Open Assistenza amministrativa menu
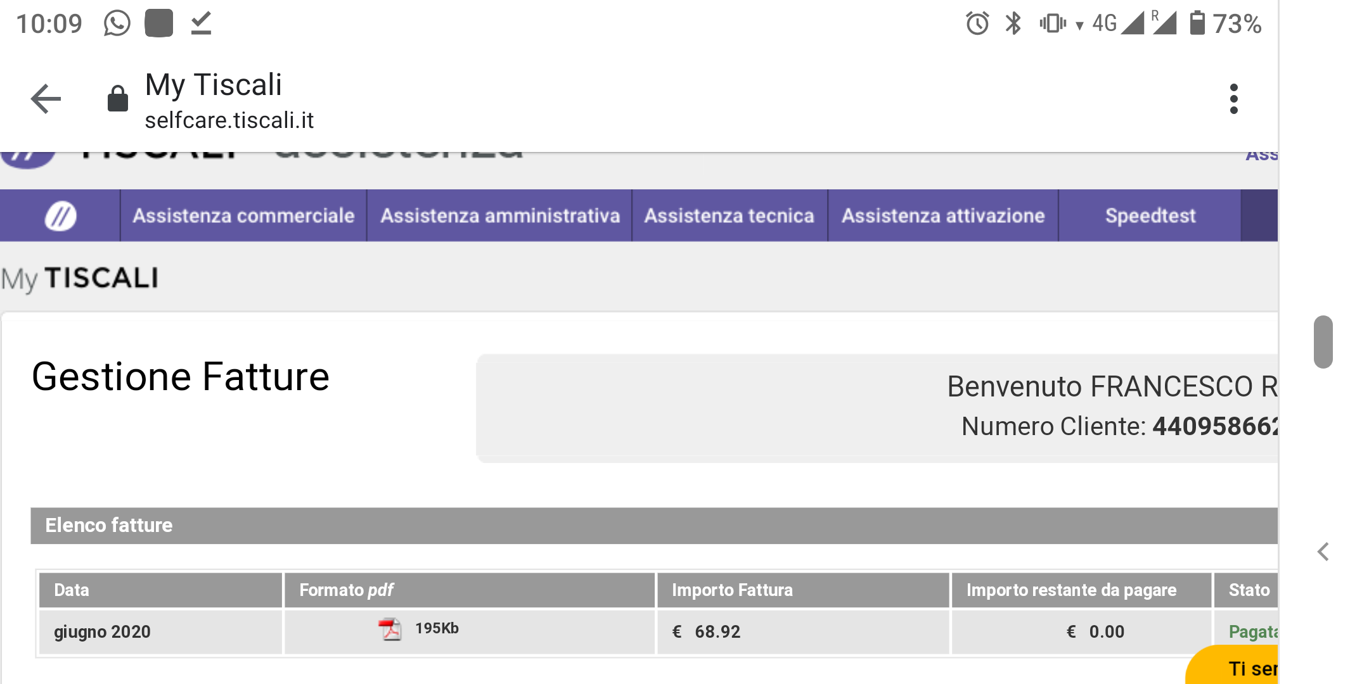 (499, 216)
